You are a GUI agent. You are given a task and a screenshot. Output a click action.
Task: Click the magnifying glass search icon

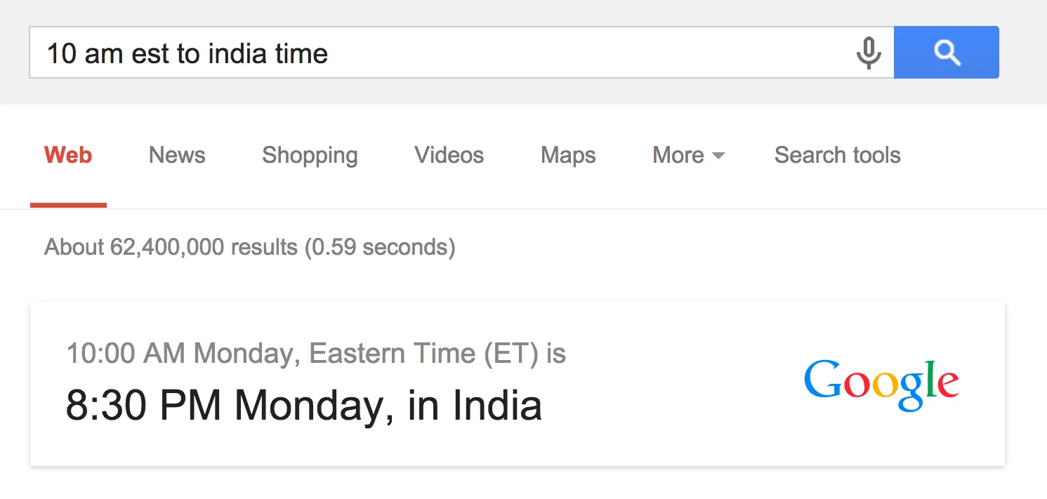click(947, 52)
